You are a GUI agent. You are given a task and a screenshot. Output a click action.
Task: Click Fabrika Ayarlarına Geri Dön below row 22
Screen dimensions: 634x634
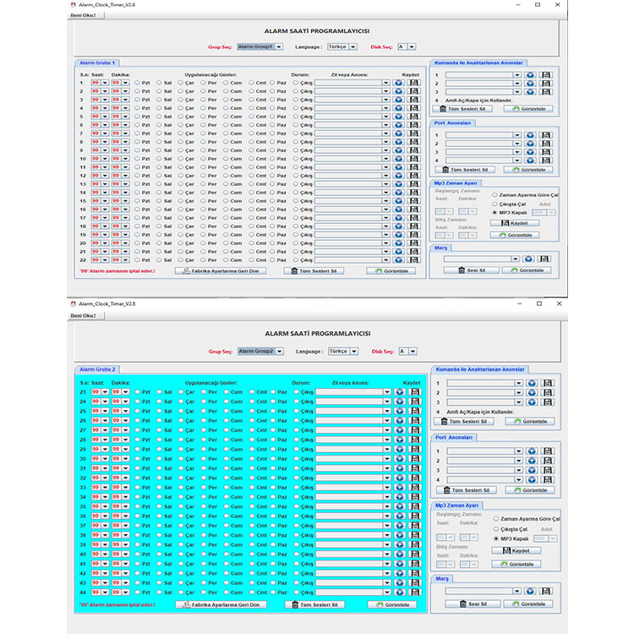pyautogui.click(x=220, y=271)
